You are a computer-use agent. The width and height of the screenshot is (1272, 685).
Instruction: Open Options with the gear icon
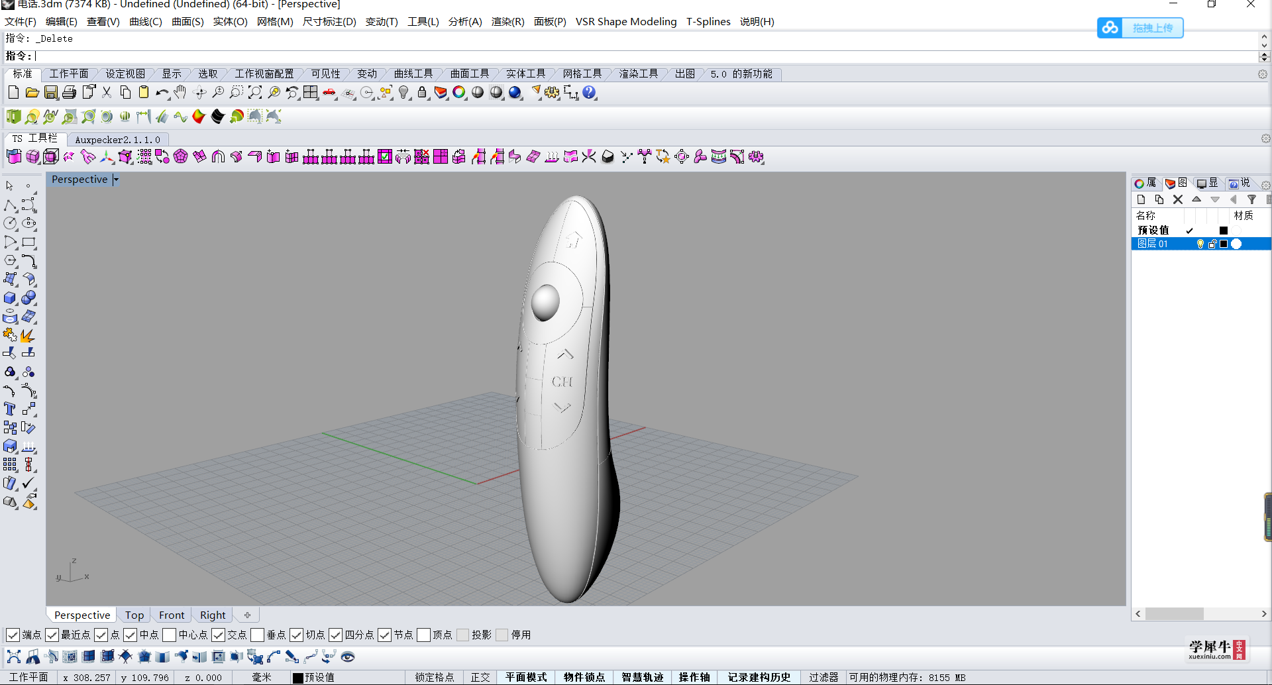coord(552,93)
